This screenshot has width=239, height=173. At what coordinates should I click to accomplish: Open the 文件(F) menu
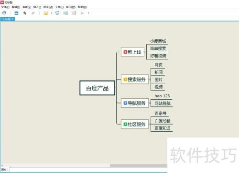pyautogui.click(x=5, y=7)
